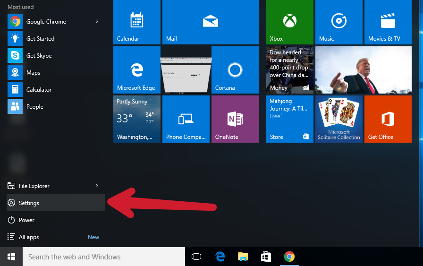423x266 pixels.
Task: Launch the Xbox tile
Action: [290, 22]
